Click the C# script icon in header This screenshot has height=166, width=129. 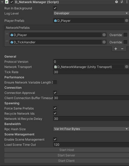point(7,2)
